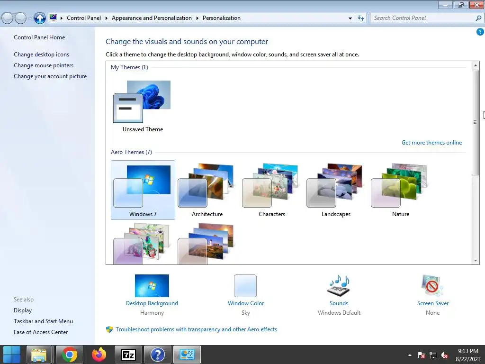This screenshot has height=364, width=485.
Task: Select the purple theme below Windows 7
Action: pyautogui.click(x=142, y=244)
